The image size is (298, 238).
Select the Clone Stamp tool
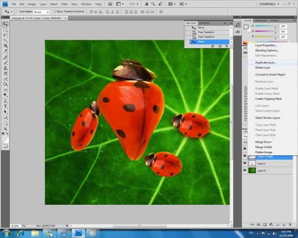pyautogui.click(x=5, y=68)
